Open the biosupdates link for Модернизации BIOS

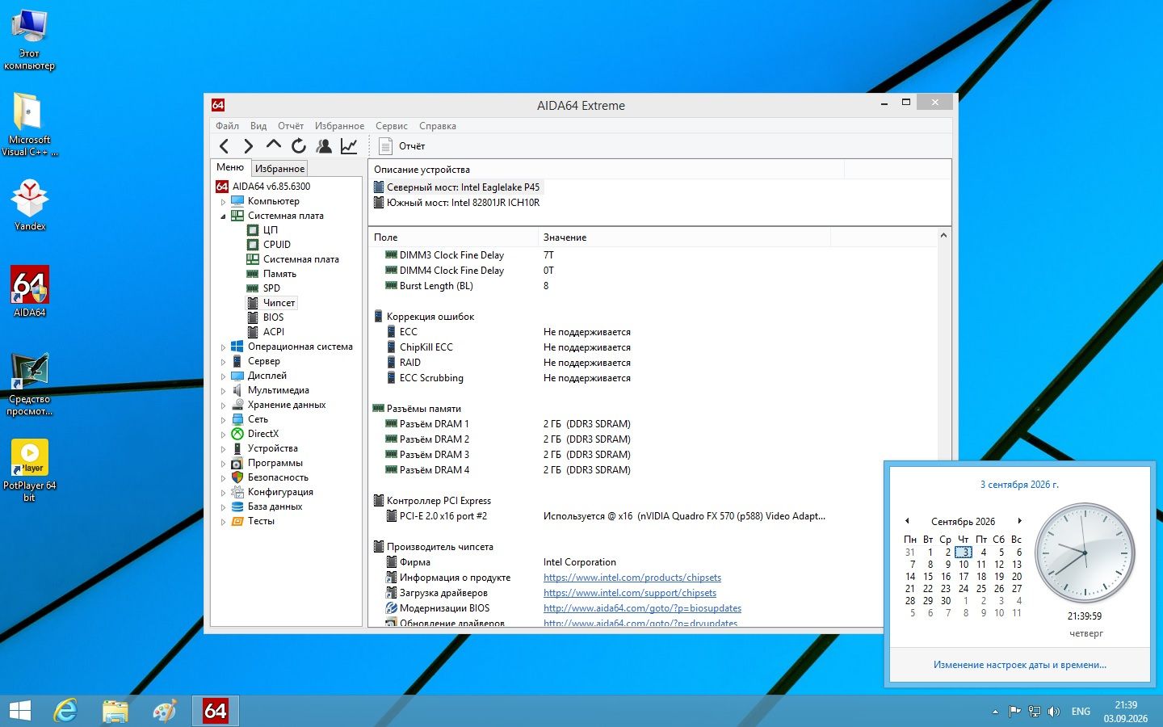[642, 608]
